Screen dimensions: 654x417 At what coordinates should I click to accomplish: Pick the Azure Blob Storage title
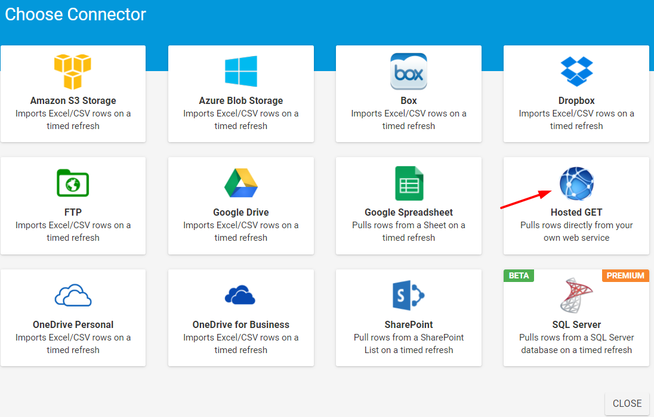pos(241,100)
